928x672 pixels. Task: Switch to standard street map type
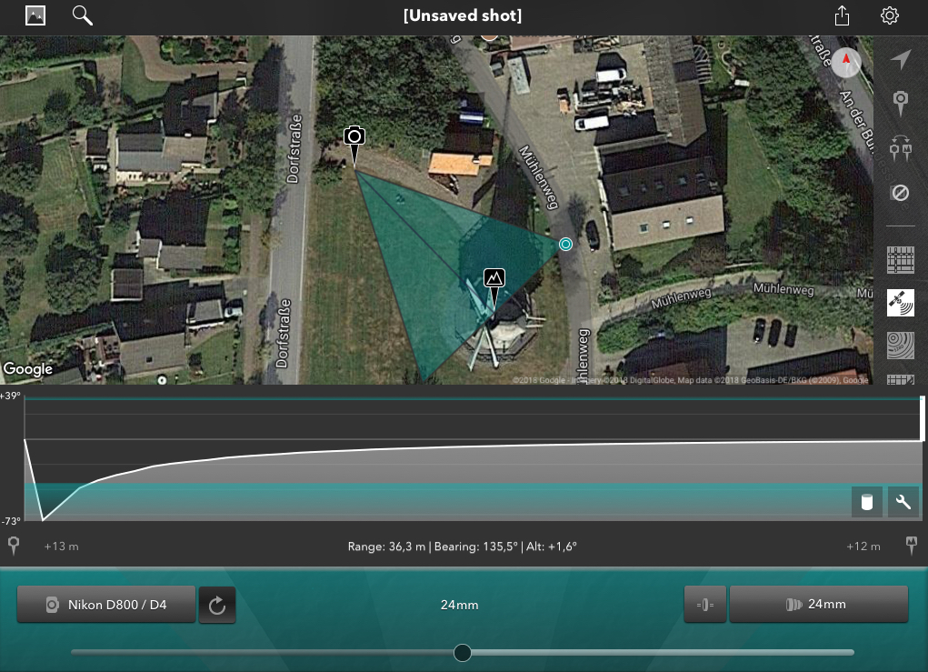(900, 259)
